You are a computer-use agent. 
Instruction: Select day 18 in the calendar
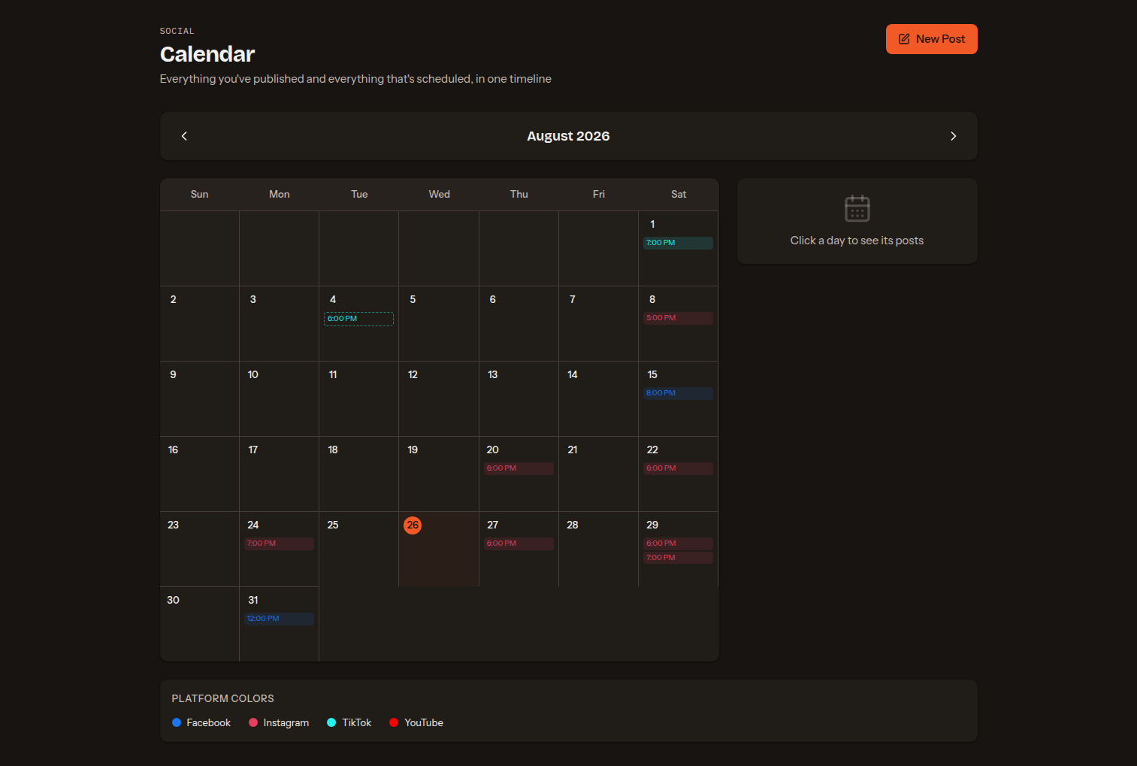coord(359,474)
